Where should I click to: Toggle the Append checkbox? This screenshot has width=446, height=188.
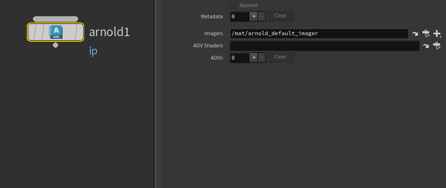click(233, 5)
